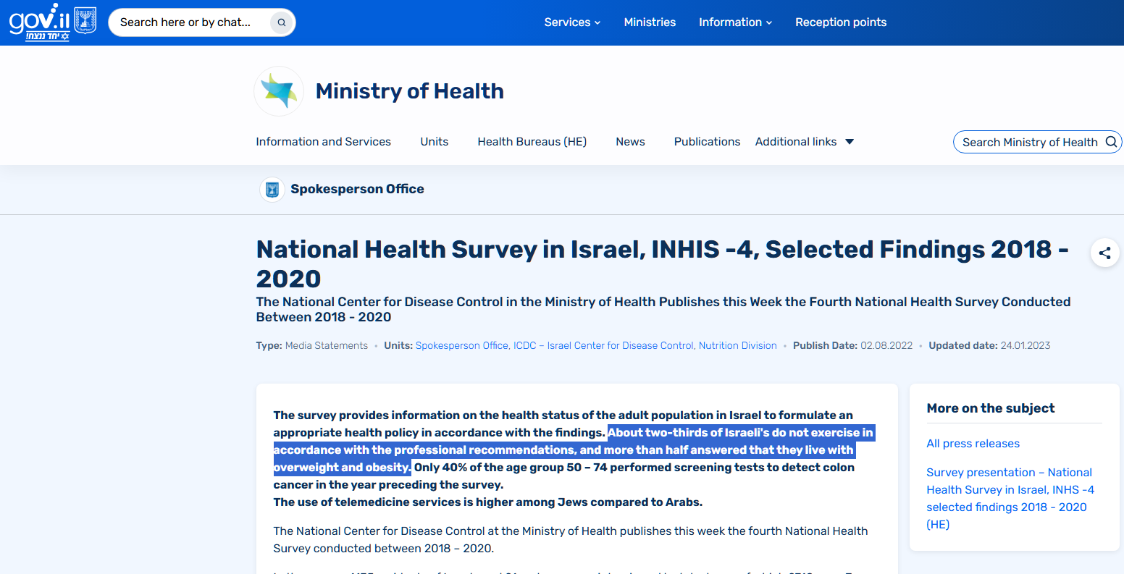Screen dimensions: 1124x574
Task: Open the share button beside the headline
Action: click(x=1104, y=253)
